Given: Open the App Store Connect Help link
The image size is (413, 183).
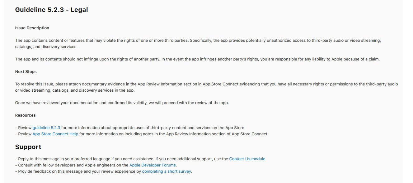Looking at the screenshot, I should (x=55, y=134).
